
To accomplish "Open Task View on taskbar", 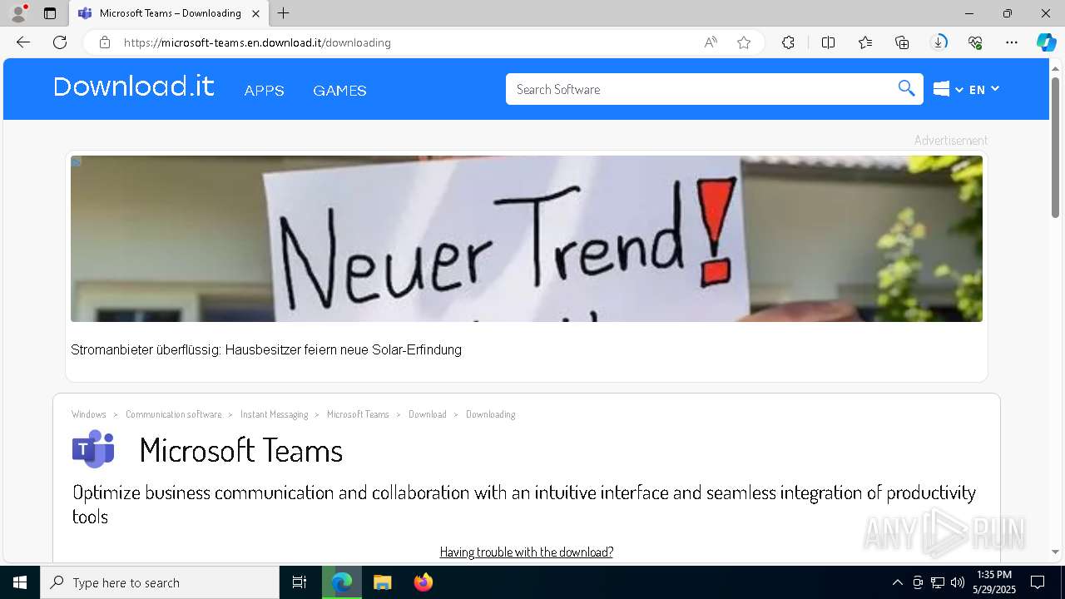I will (x=300, y=582).
